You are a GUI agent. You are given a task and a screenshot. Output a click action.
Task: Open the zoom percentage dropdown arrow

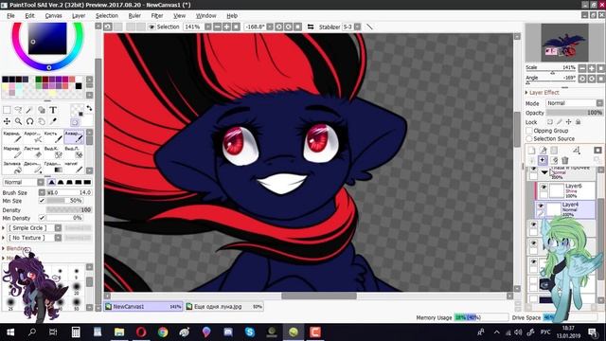click(x=208, y=27)
